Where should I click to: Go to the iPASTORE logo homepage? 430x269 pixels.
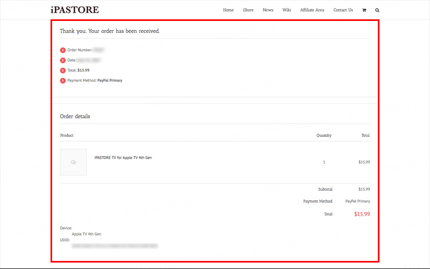coord(75,10)
